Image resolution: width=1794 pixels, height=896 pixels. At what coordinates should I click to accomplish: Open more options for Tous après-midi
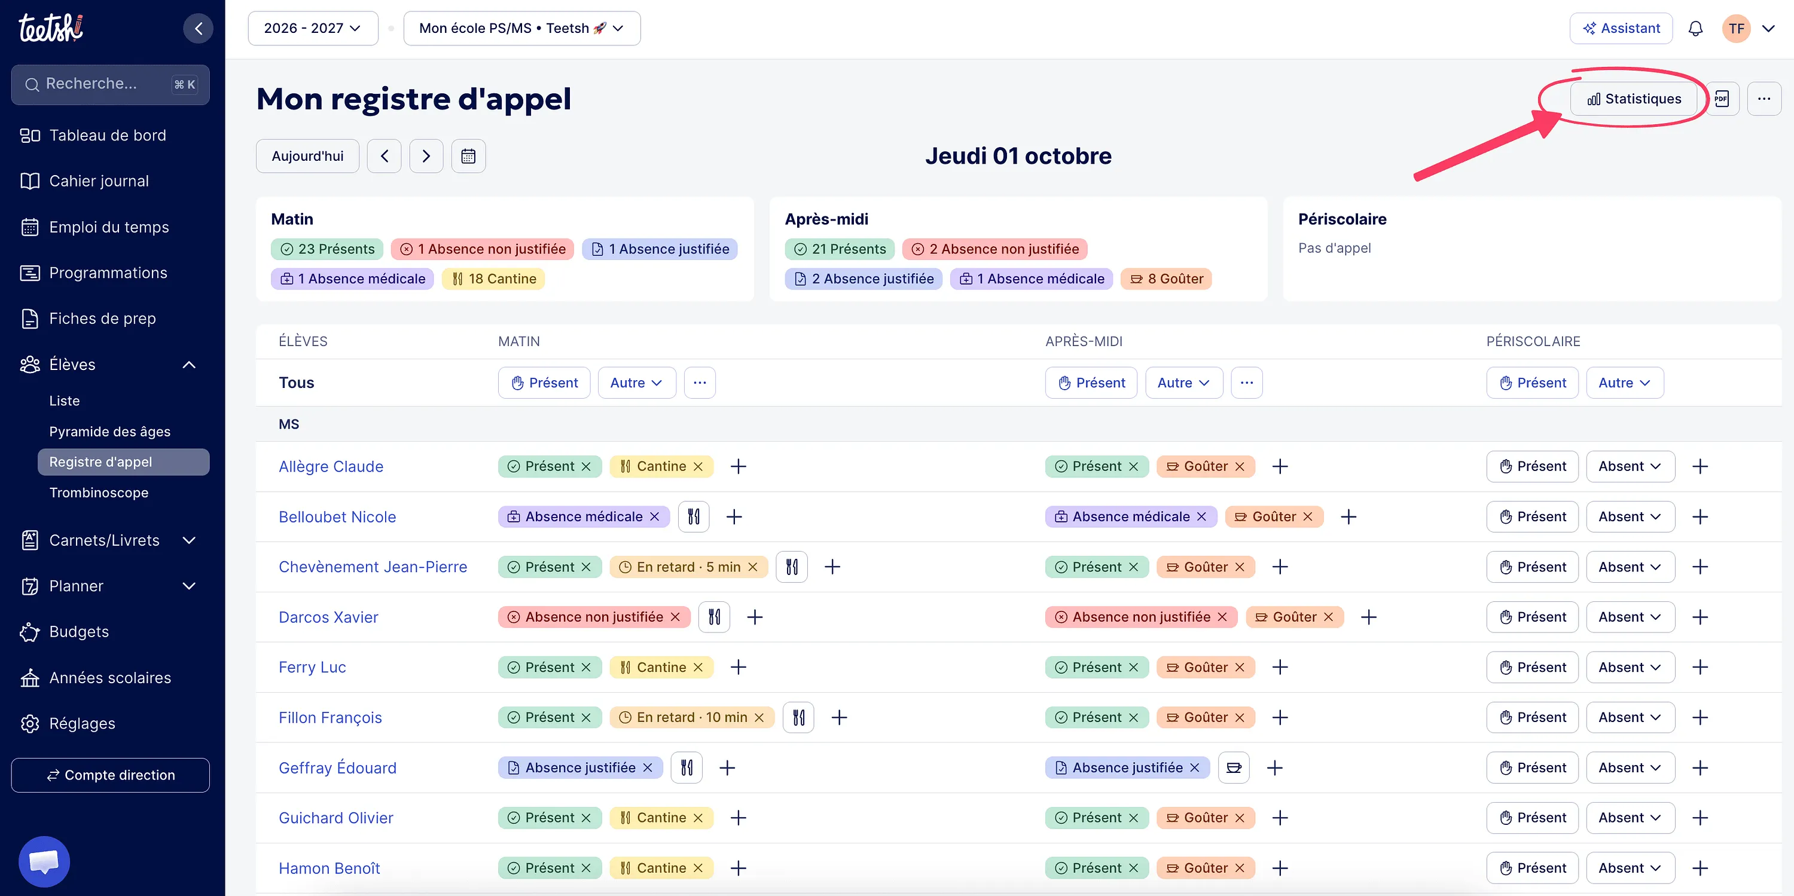[x=1247, y=383]
